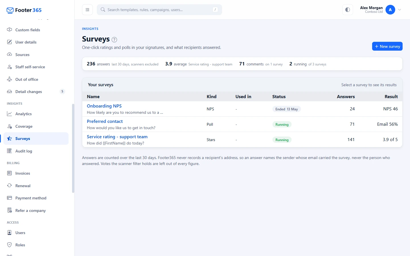Click the Running badge in Preferred contact row
This screenshot has width=410, height=256.
tap(282, 124)
